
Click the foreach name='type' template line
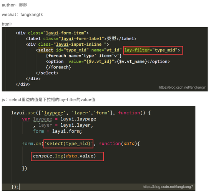coord(84,56)
